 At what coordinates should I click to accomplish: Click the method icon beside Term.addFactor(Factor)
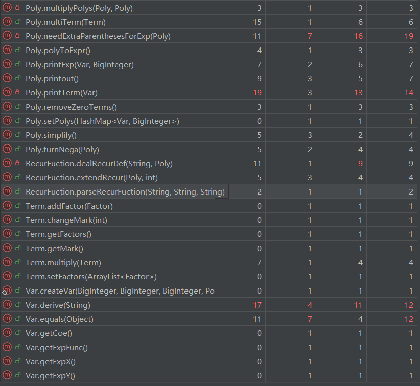(x=7, y=206)
